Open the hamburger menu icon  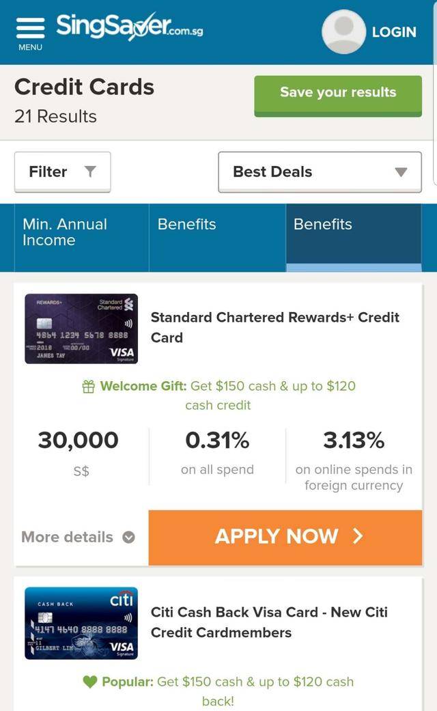(x=30, y=29)
